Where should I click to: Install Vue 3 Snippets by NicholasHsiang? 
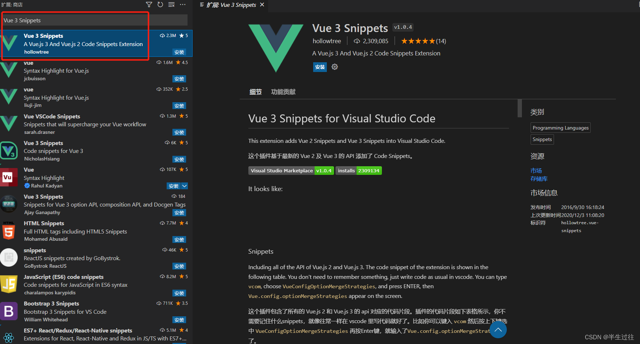click(179, 159)
